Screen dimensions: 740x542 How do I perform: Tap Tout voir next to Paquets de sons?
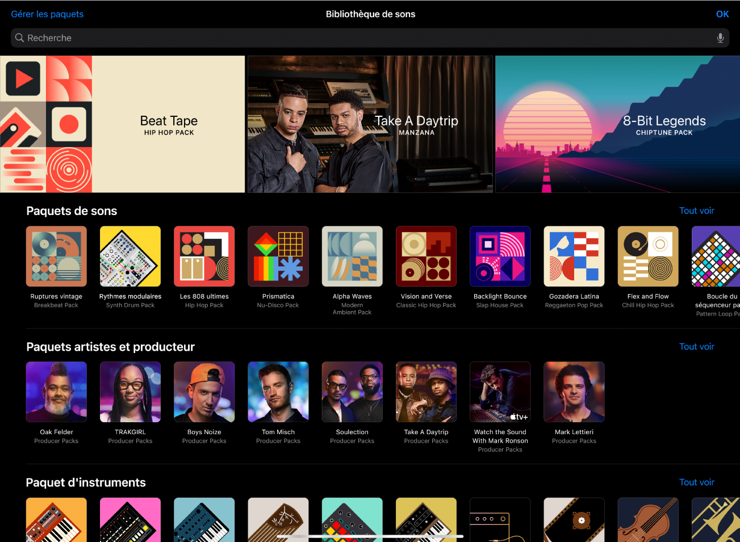click(696, 211)
